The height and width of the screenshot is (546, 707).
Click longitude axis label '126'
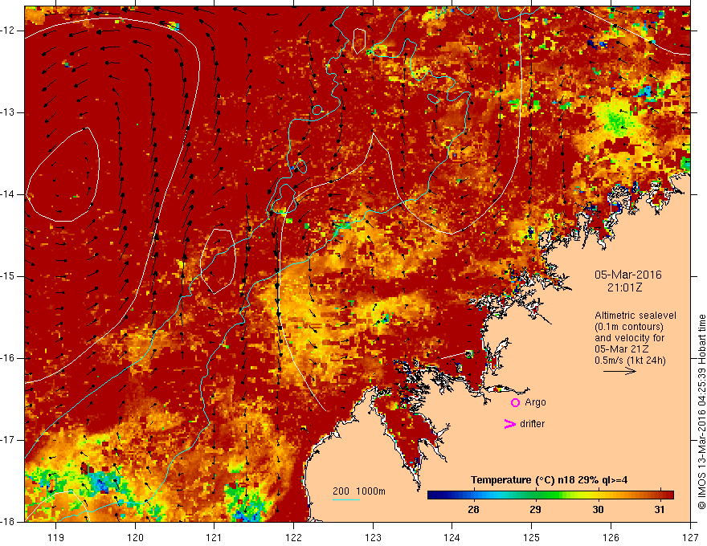611,537
